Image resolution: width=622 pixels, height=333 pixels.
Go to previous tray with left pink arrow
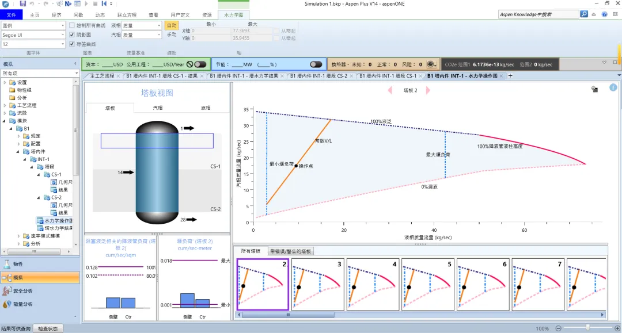coord(390,90)
